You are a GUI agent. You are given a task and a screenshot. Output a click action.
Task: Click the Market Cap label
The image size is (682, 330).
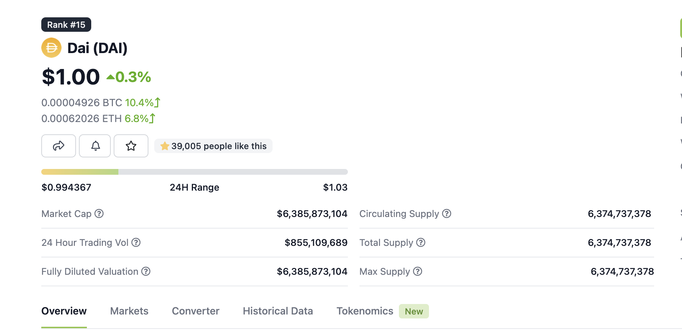67,214
